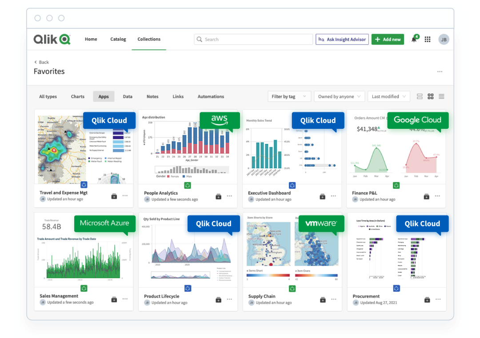
Task: Open the Procurement app title
Action: tap(366, 296)
